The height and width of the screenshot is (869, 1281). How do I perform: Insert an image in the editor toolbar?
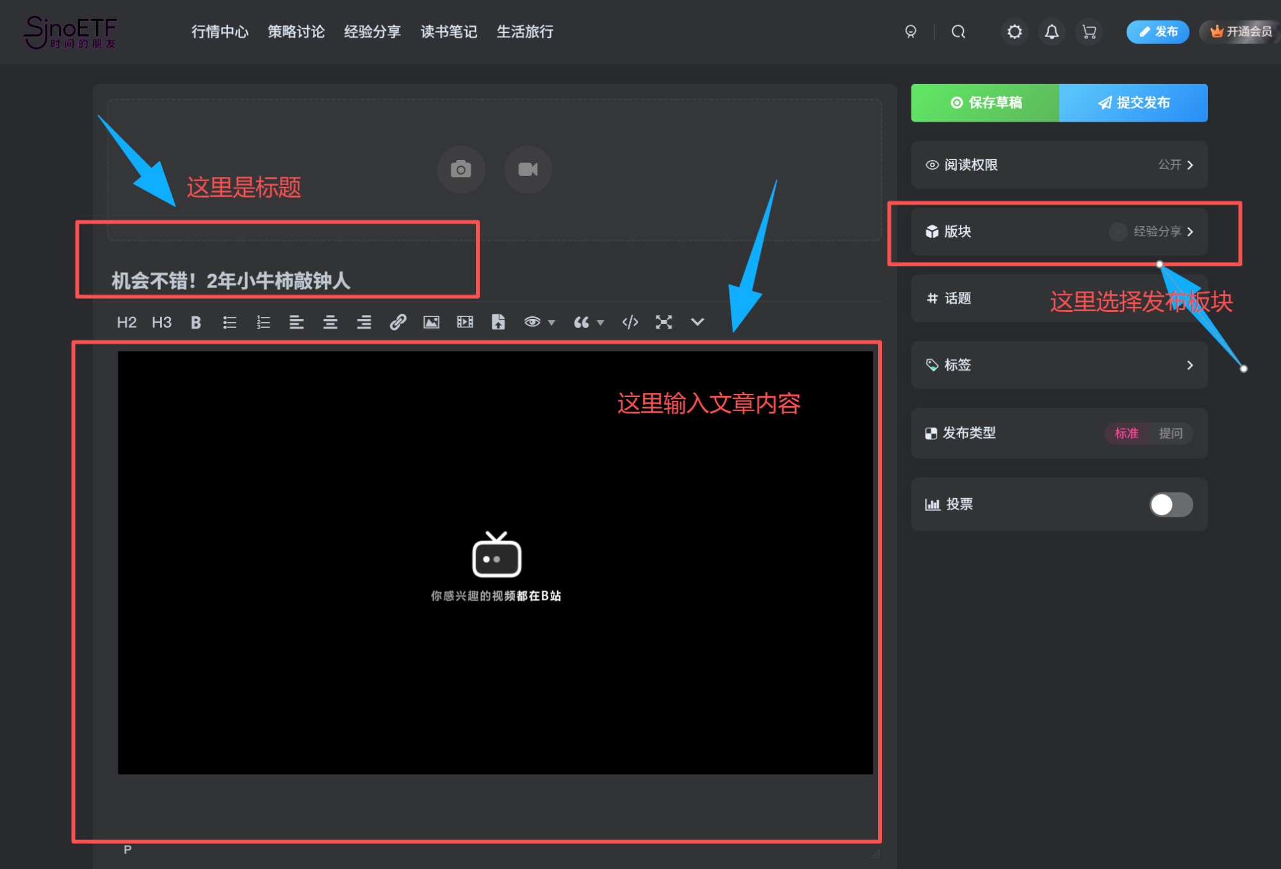(x=431, y=322)
